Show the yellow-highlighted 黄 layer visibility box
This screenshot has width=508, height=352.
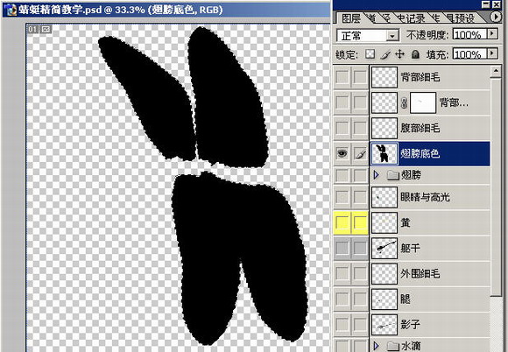coord(342,222)
